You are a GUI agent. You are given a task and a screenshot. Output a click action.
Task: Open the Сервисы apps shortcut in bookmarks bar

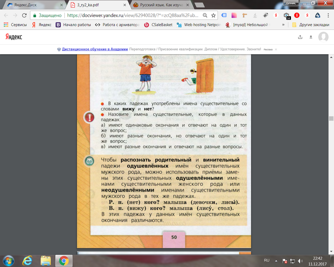(x=15, y=25)
